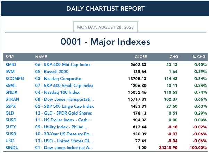
Task: Open the $MID symbol link
Action: (x=11, y=65)
